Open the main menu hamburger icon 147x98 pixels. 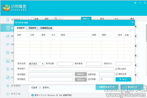tap(135, 3)
